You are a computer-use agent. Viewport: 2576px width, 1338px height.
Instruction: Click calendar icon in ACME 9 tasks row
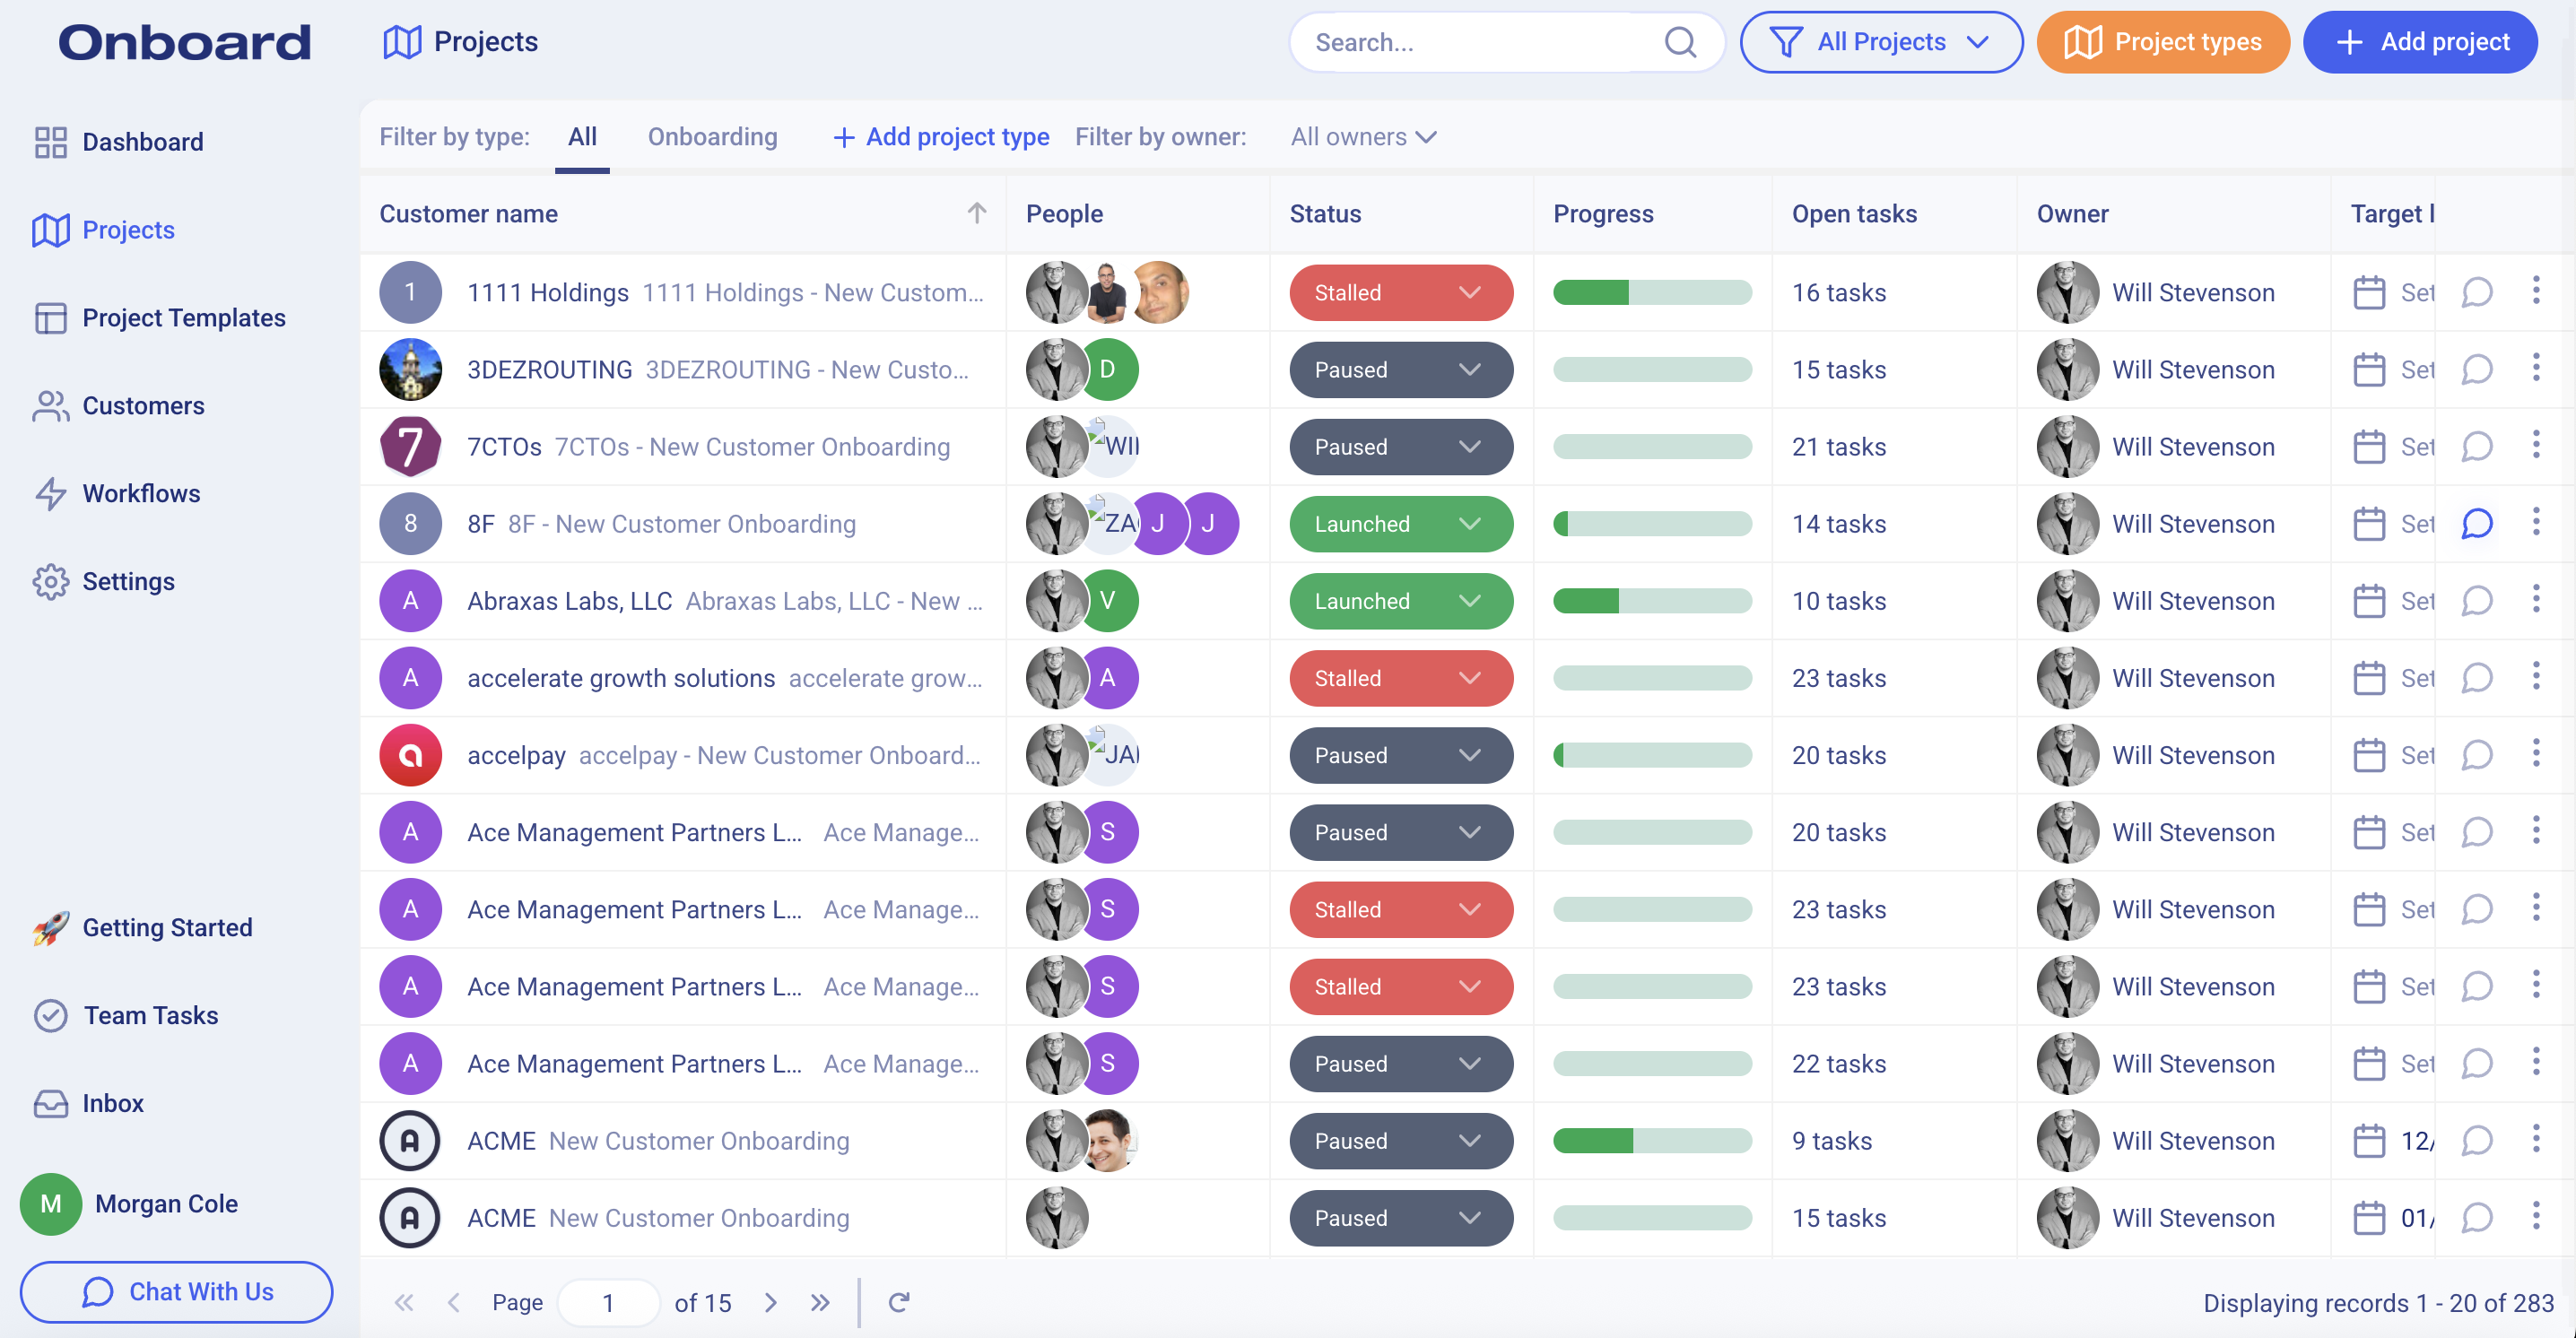2368,1140
